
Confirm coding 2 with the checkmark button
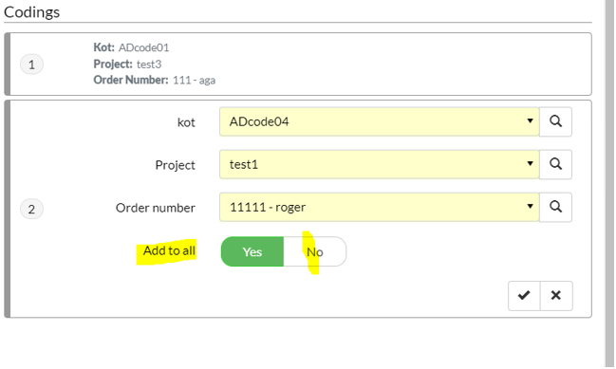click(x=524, y=296)
